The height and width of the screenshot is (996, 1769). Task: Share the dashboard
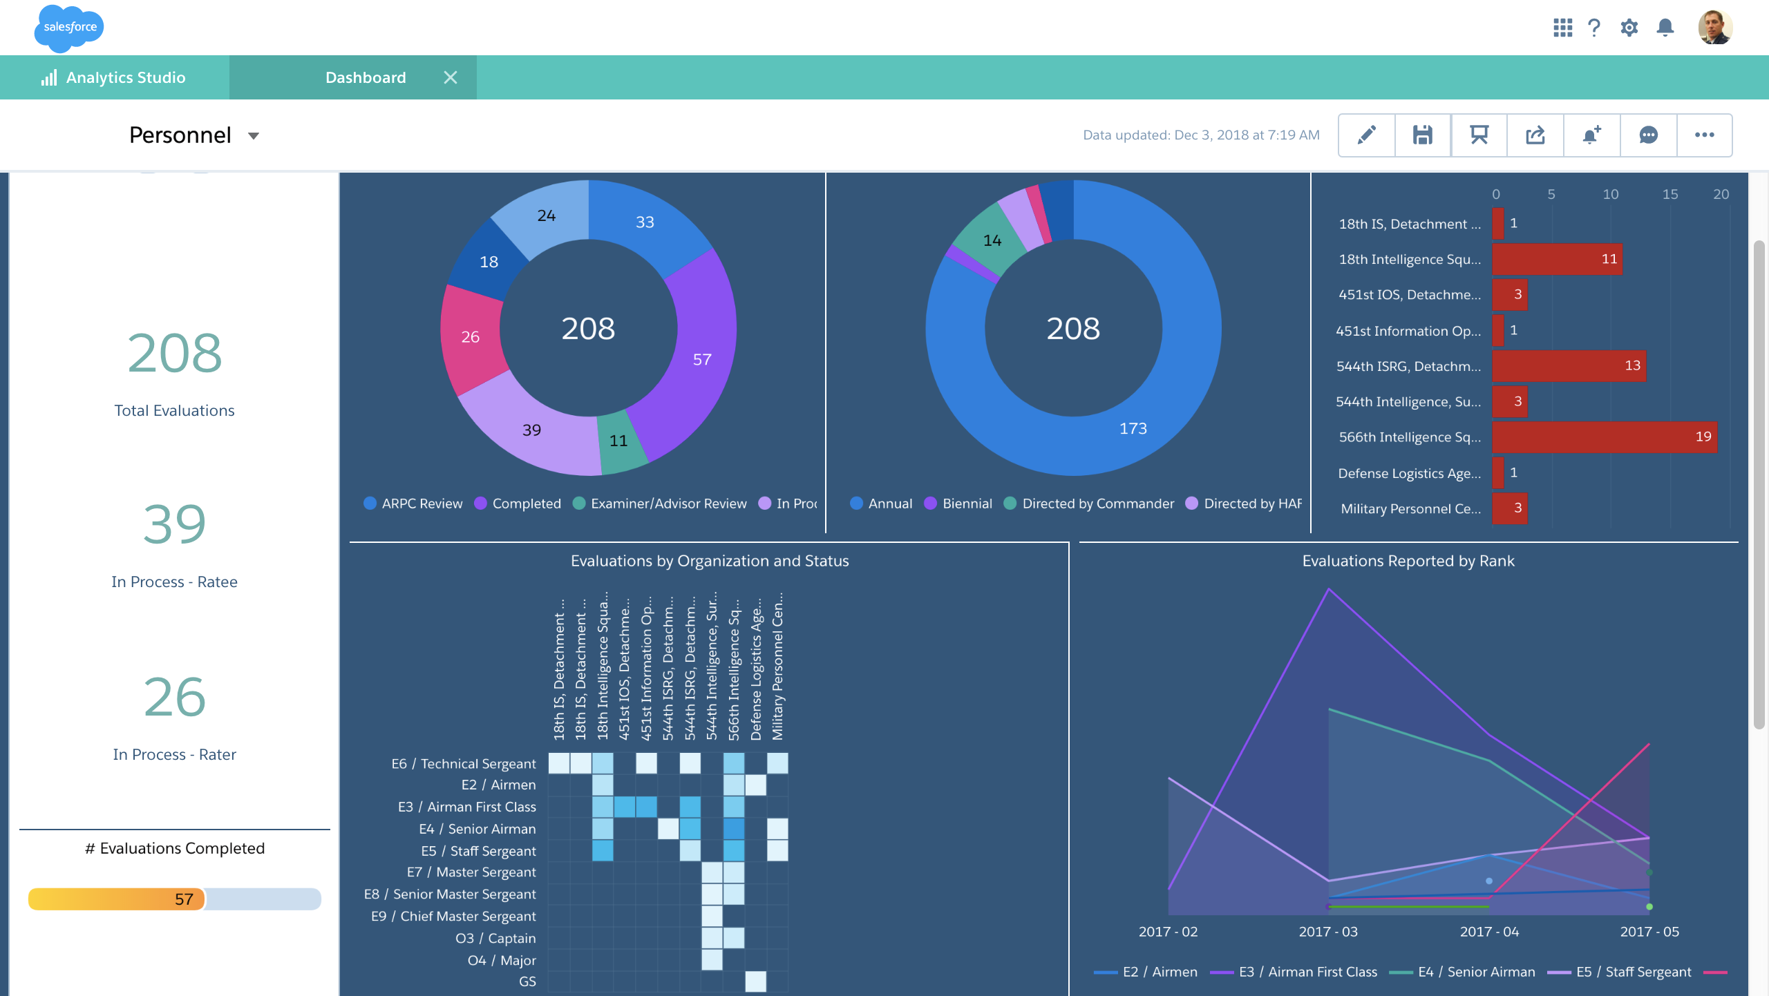[1535, 135]
